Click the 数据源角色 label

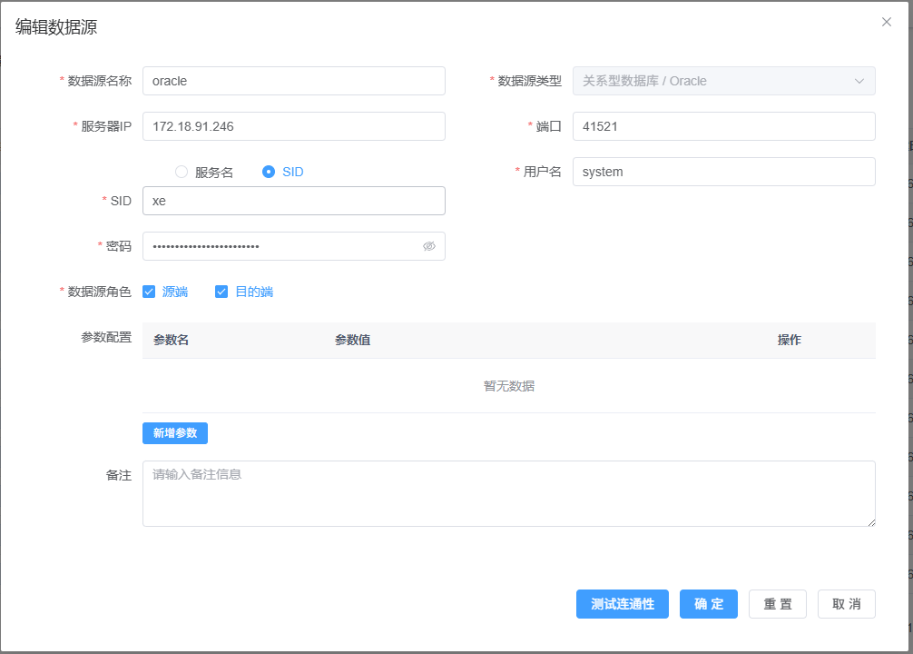click(x=100, y=292)
